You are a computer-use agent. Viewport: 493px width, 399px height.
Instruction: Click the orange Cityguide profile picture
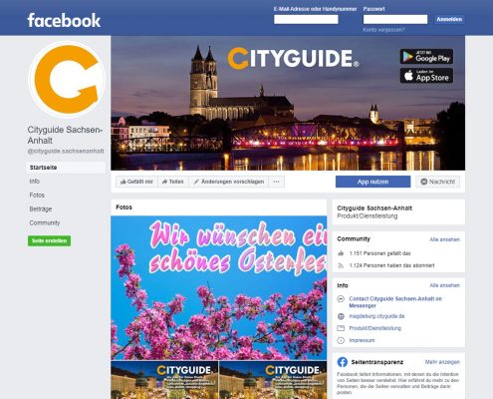pos(67,79)
